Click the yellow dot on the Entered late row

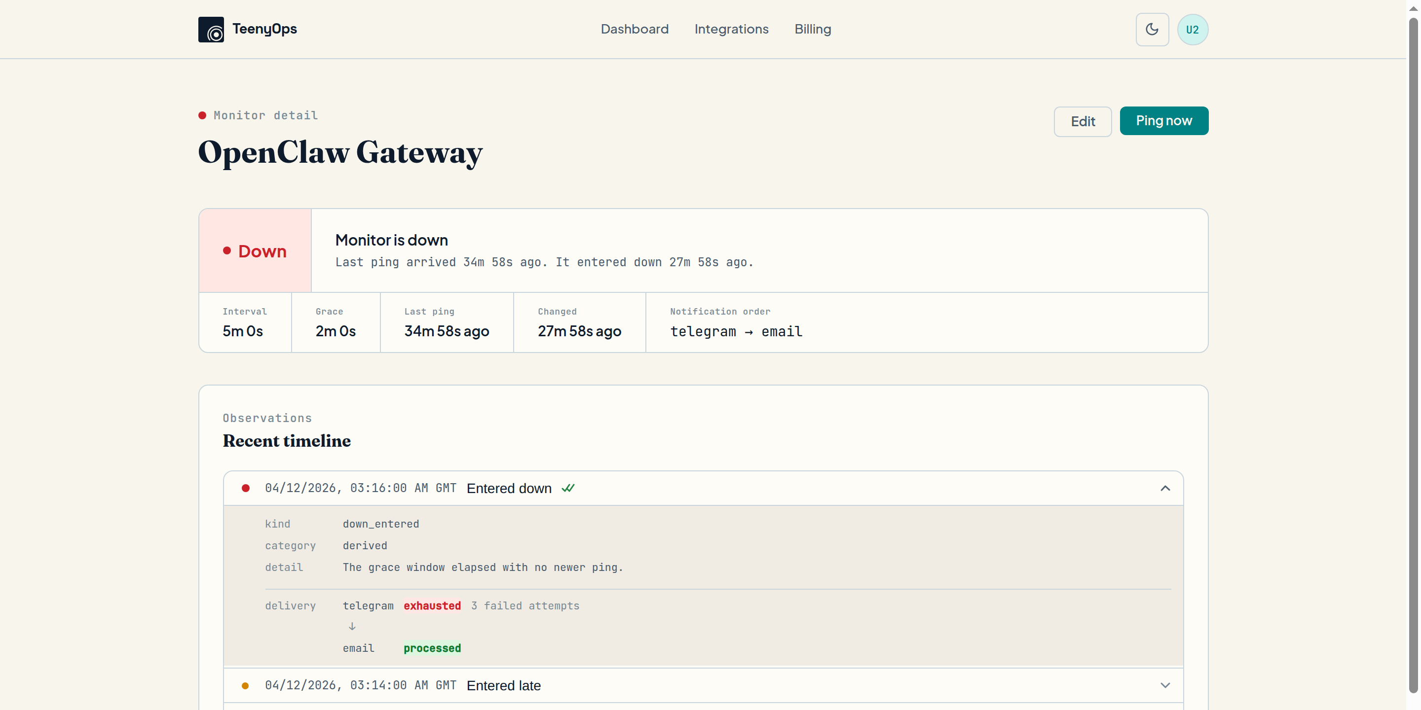(246, 686)
